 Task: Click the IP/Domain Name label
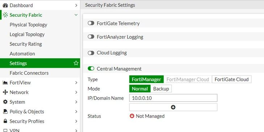106,98
